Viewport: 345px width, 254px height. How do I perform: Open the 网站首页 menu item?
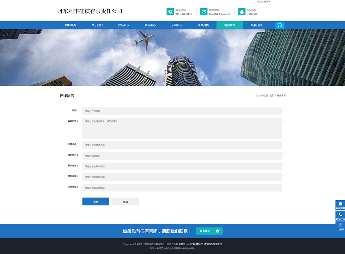click(x=70, y=25)
